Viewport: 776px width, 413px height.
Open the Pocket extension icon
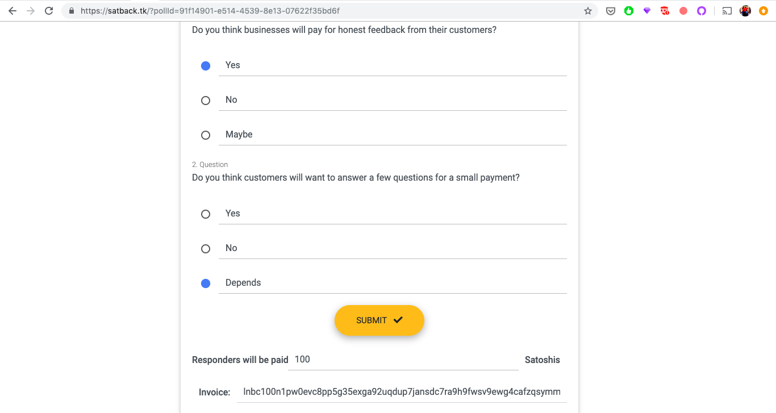[x=611, y=11]
